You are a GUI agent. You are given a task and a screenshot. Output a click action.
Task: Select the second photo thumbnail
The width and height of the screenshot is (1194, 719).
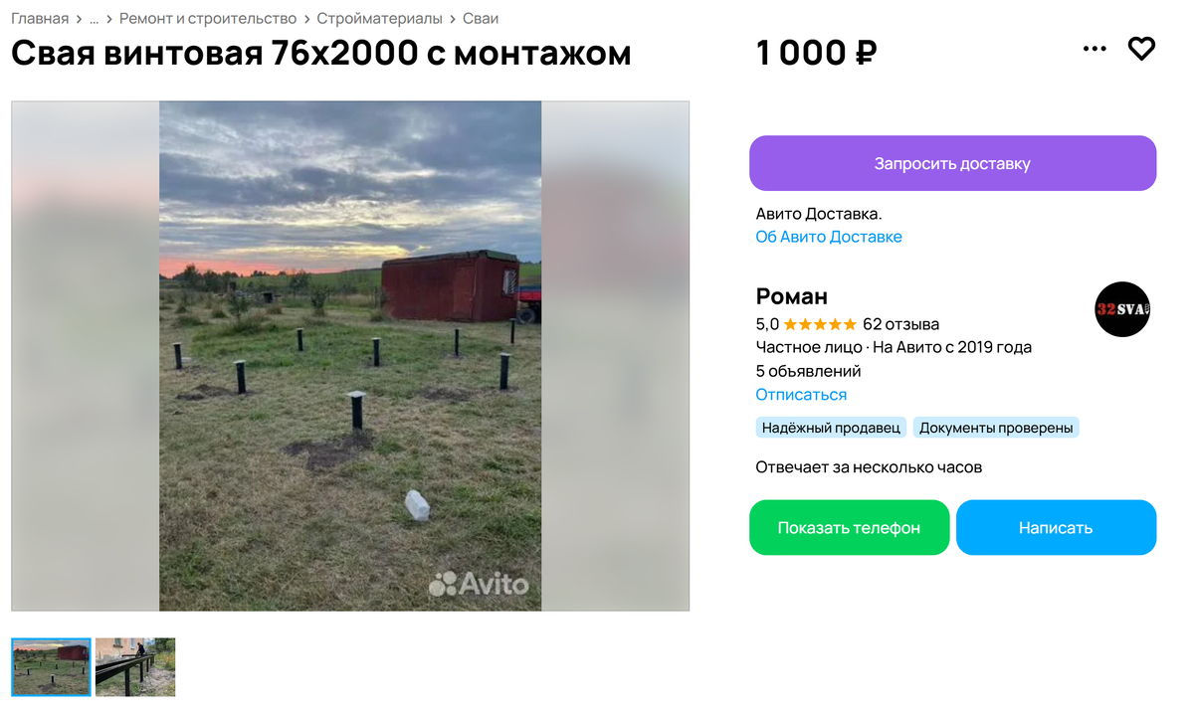click(x=135, y=666)
